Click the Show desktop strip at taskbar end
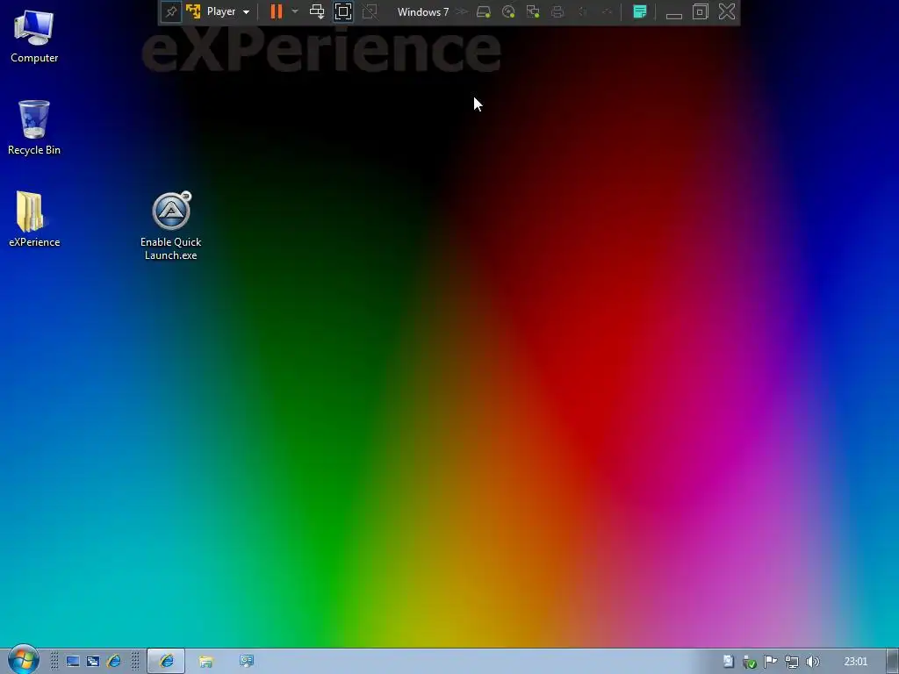 coord(893,662)
